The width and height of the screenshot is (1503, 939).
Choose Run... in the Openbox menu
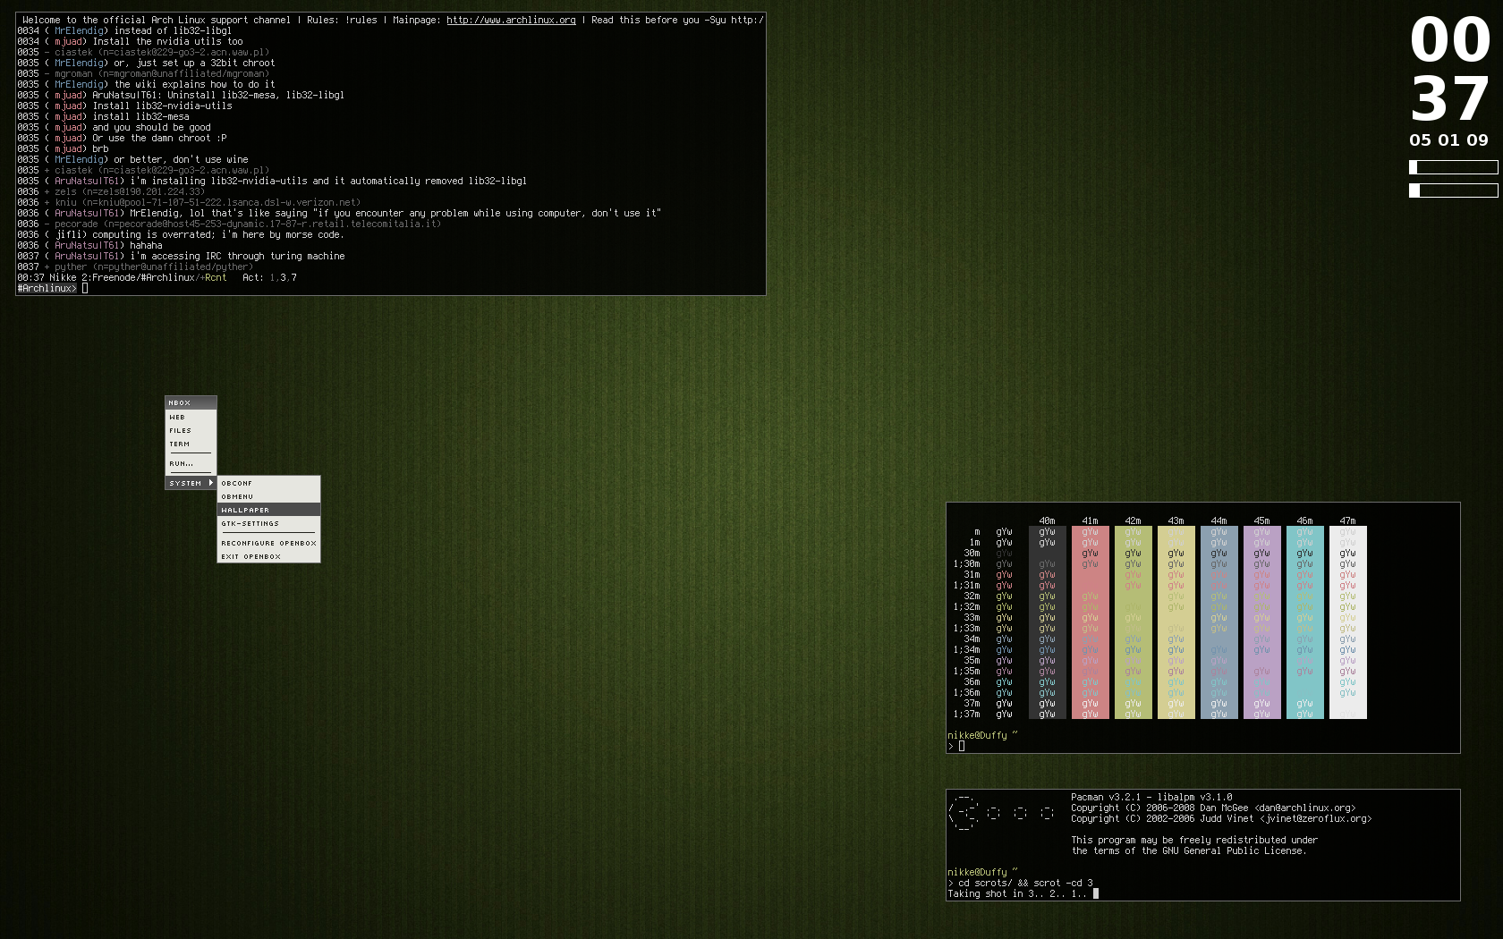[191, 463]
